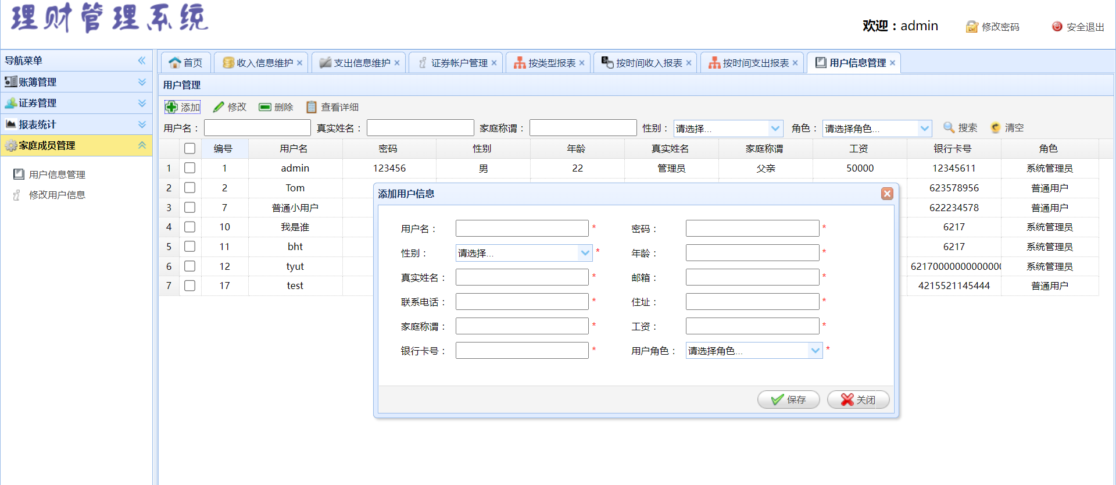Close the 收入信息维护 tab
The height and width of the screenshot is (485, 1116).
coord(299,63)
